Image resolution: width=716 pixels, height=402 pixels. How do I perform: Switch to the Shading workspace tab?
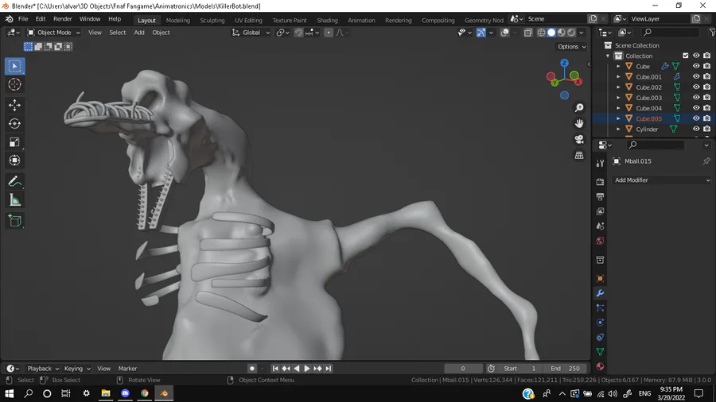(328, 20)
